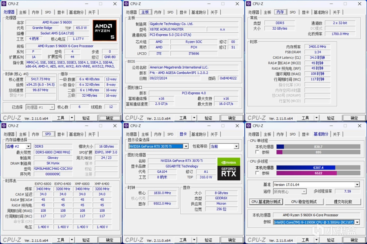Screen dimensions: 367x244
Task: Click the processor name field AMD Ryzen 5 9600X
Action: coord(57,22)
